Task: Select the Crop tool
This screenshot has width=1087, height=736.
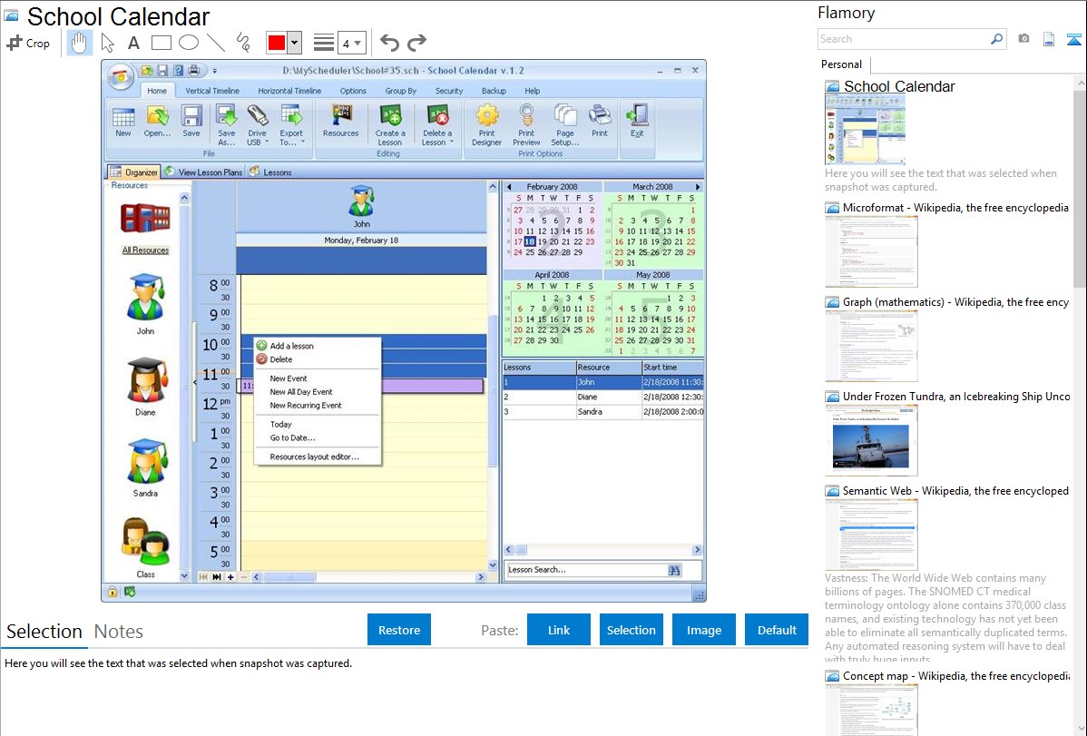Action: point(28,43)
